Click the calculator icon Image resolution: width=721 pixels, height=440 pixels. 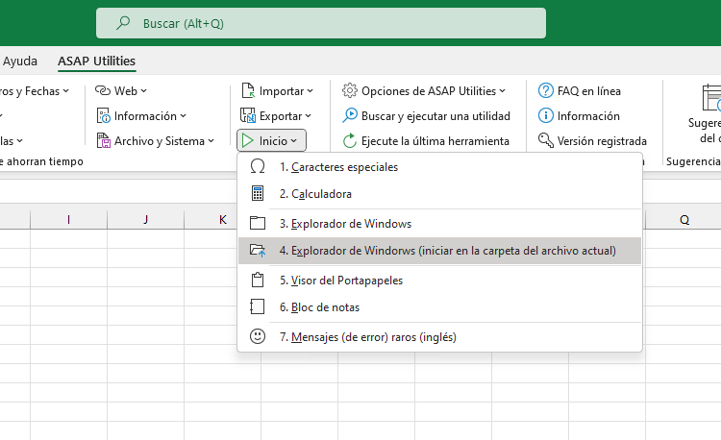(x=258, y=193)
